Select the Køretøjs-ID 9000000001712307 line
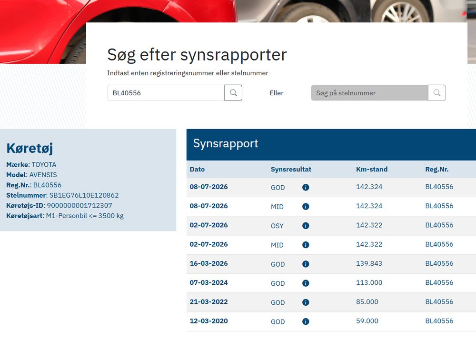The height and width of the screenshot is (341, 476). [x=59, y=206]
